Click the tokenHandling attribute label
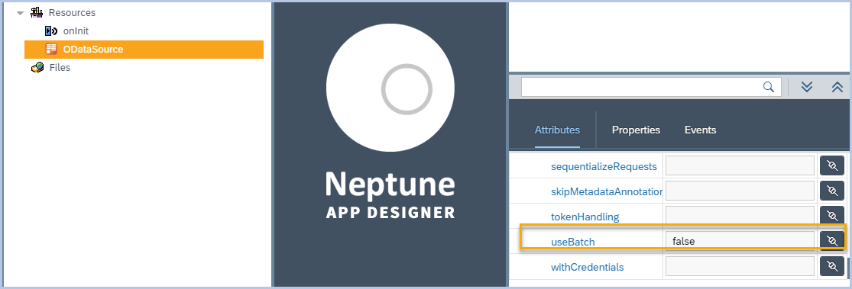 tap(585, 217)
